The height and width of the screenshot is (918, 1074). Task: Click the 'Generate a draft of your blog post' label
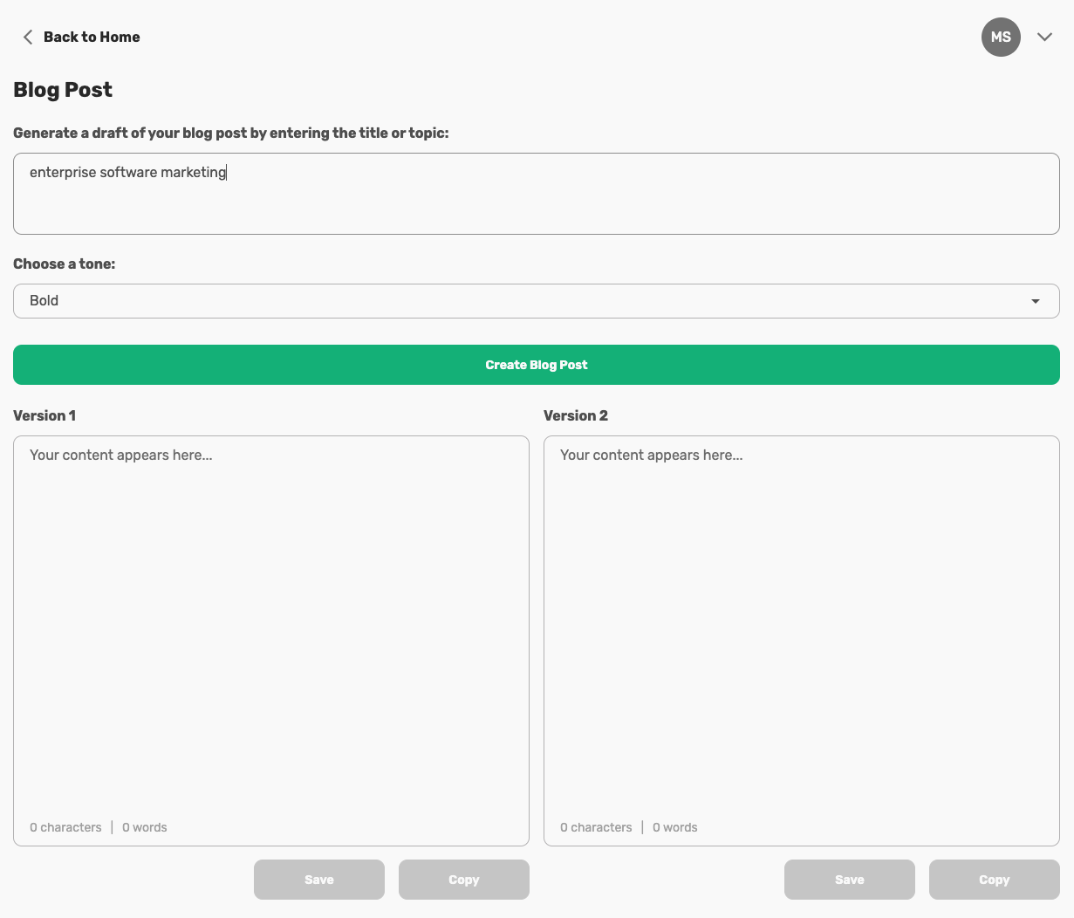231,133
